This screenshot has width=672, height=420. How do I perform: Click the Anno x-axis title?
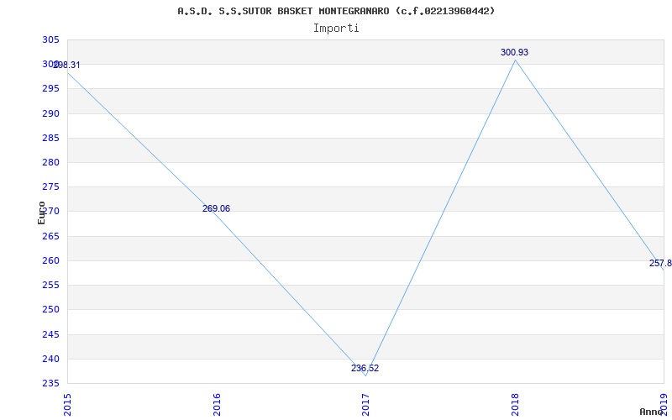pyautogui.click(x=652, y=412)
